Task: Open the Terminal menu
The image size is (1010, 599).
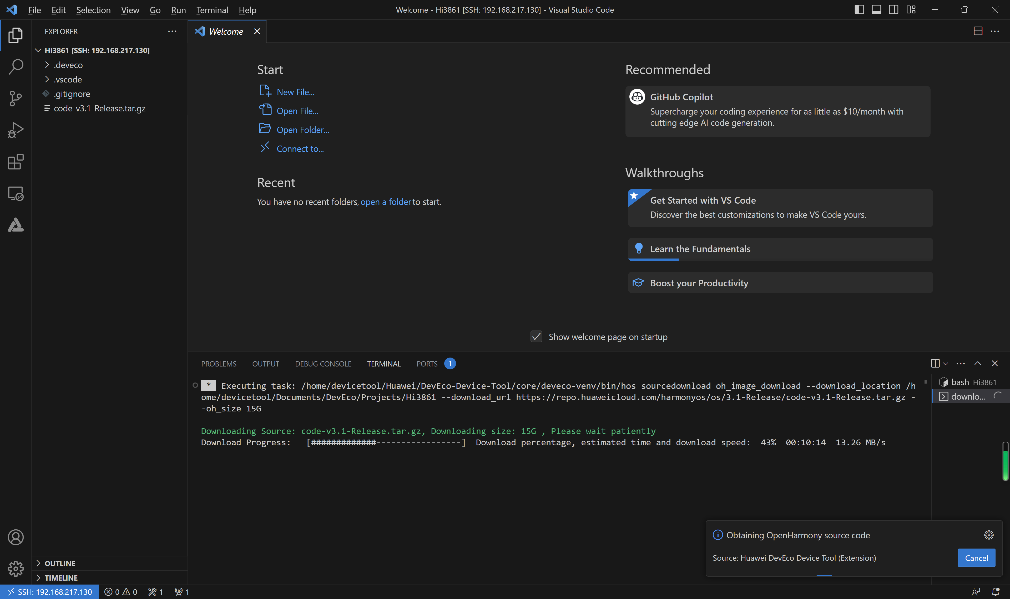Action: point(212,10)
